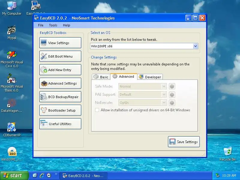Expand the PAE Support dropdown

pos(164,94)
